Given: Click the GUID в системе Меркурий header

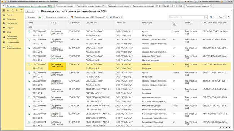Looking at the screenshot, I should click(x=215, y=22).
